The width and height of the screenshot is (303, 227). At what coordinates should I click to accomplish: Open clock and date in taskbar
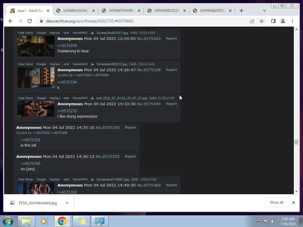288,221
